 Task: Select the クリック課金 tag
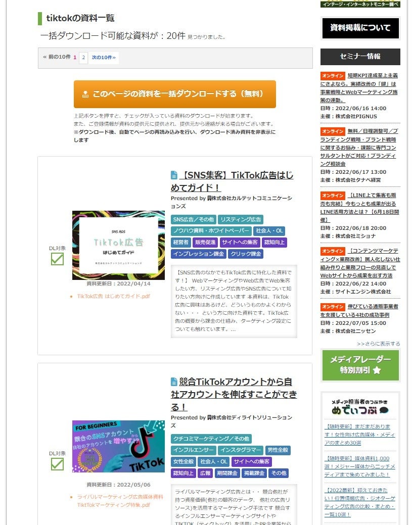pos(246,254)
